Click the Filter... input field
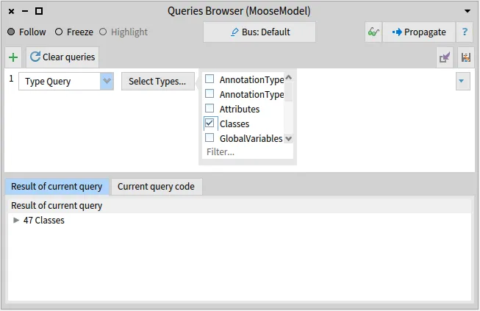Image resolution: width=480 pixels, height=311 pixels. click(x=247, y=152)
